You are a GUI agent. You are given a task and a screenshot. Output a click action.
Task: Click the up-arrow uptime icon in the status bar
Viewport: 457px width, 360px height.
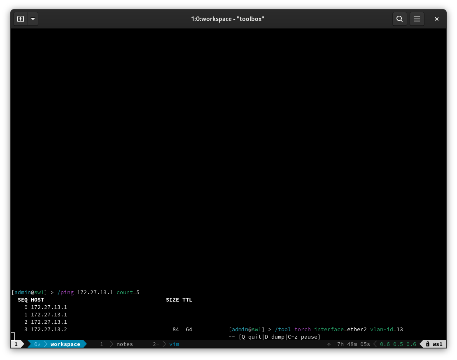(329, 344)
